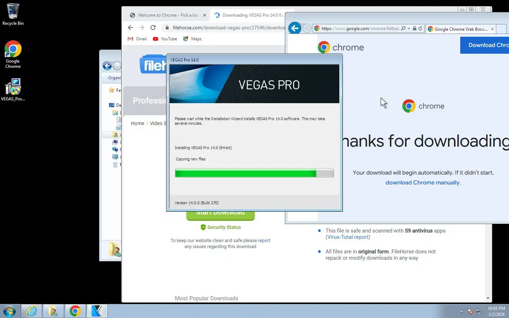Click the Security Status shield link

(221, 227)
